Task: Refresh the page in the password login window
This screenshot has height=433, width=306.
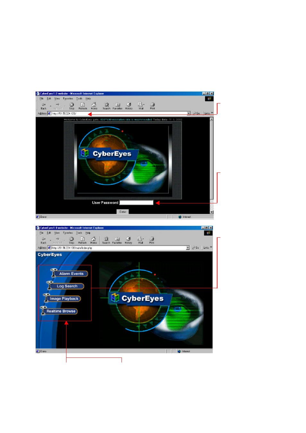Action: click(83, 106)
